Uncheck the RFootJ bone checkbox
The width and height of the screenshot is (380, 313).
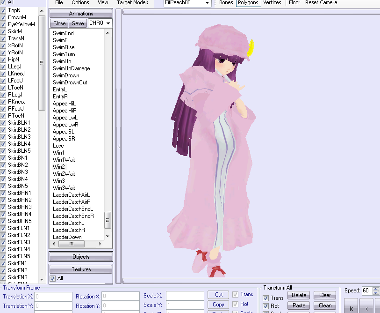(3, 109)
